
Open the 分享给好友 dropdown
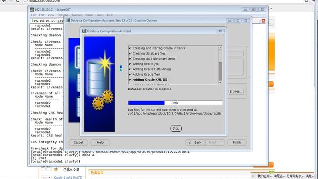[295, 176]
